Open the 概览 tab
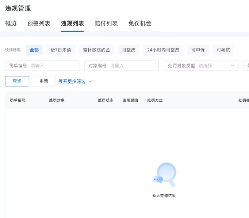Image resolution: width=249 pixels, height=218 pixels. 11,23
